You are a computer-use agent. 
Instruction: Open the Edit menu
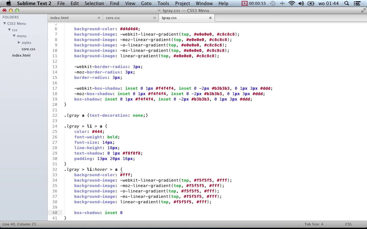click(x=75, y=3)
